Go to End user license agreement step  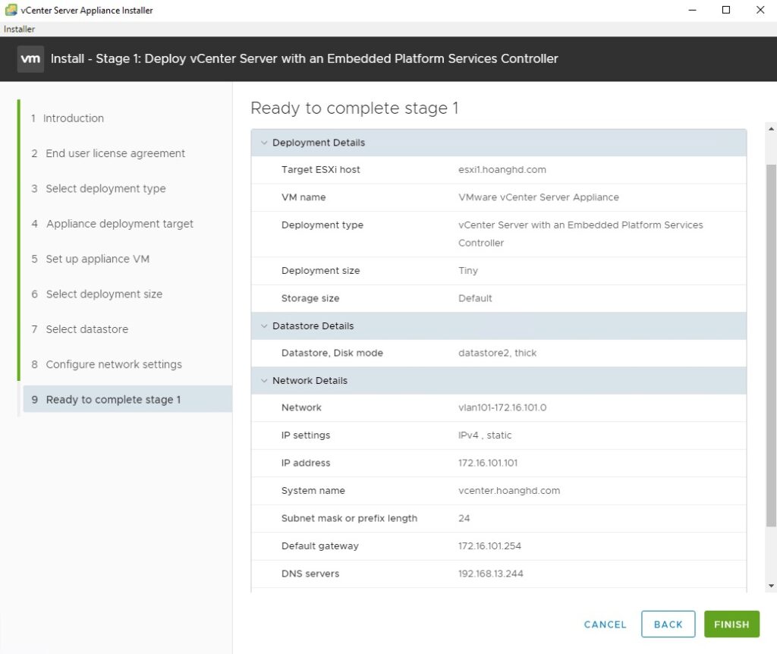(108, 153)
